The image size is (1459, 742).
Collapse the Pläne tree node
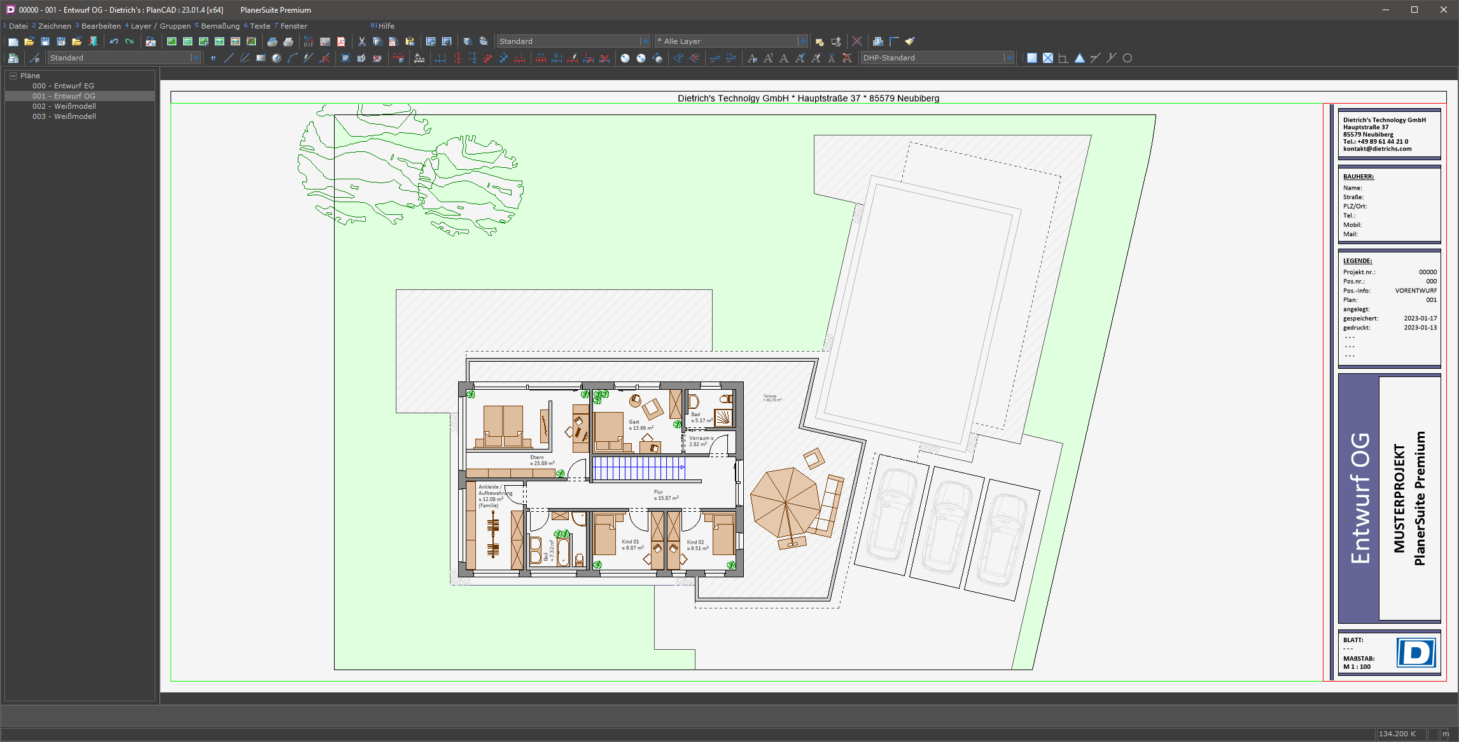(13, 76)
